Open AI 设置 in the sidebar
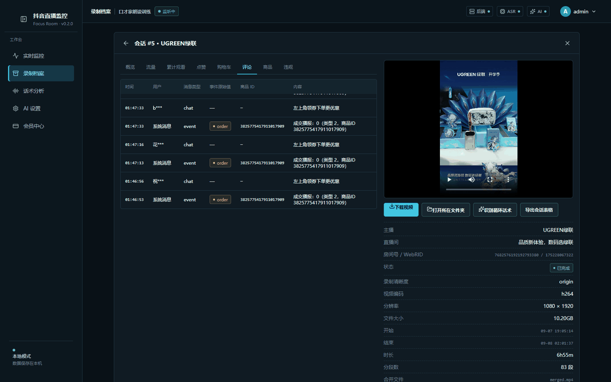This screenshot has height=382, width=611. click(41, 108)
